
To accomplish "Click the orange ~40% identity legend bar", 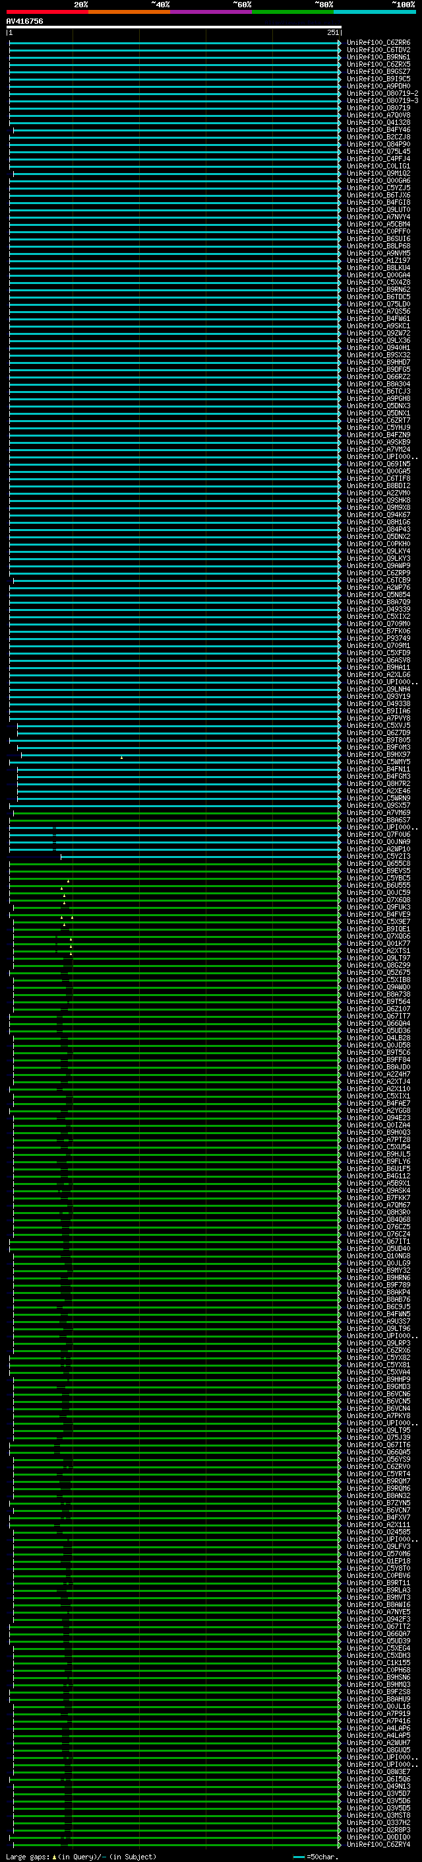I will tap(129, 12).
